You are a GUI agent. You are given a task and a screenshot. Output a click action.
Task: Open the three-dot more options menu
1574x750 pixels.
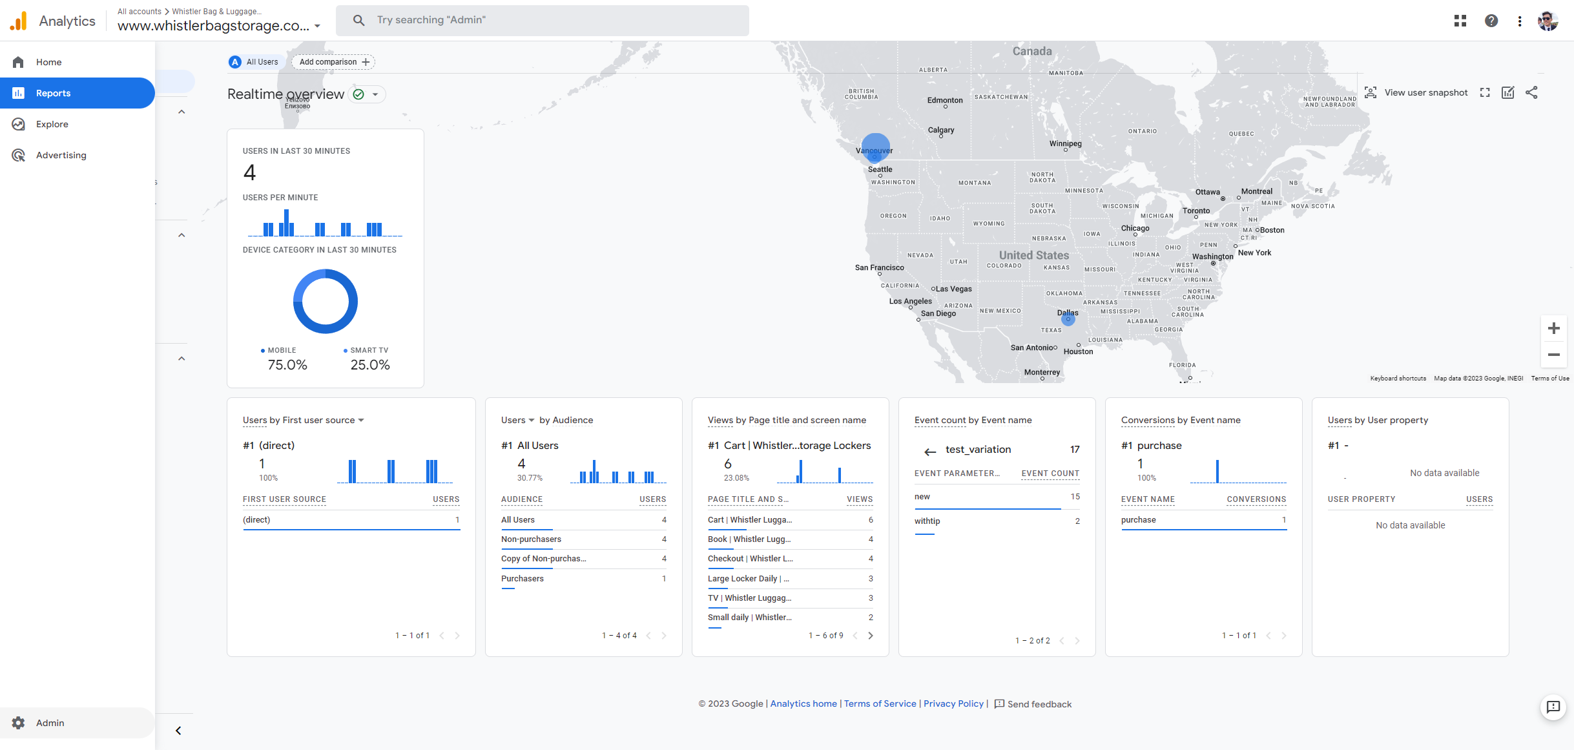click(1520, 21)
